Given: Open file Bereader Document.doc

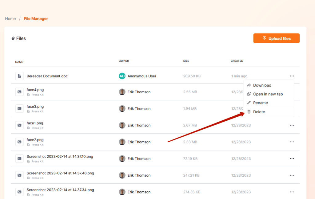Looking at the screenshot, I should 47,76.
